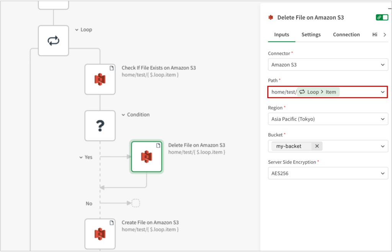This screenshot has height=252, width=392.
Task: Collapse the Loop block chevron
Action: 77,30
